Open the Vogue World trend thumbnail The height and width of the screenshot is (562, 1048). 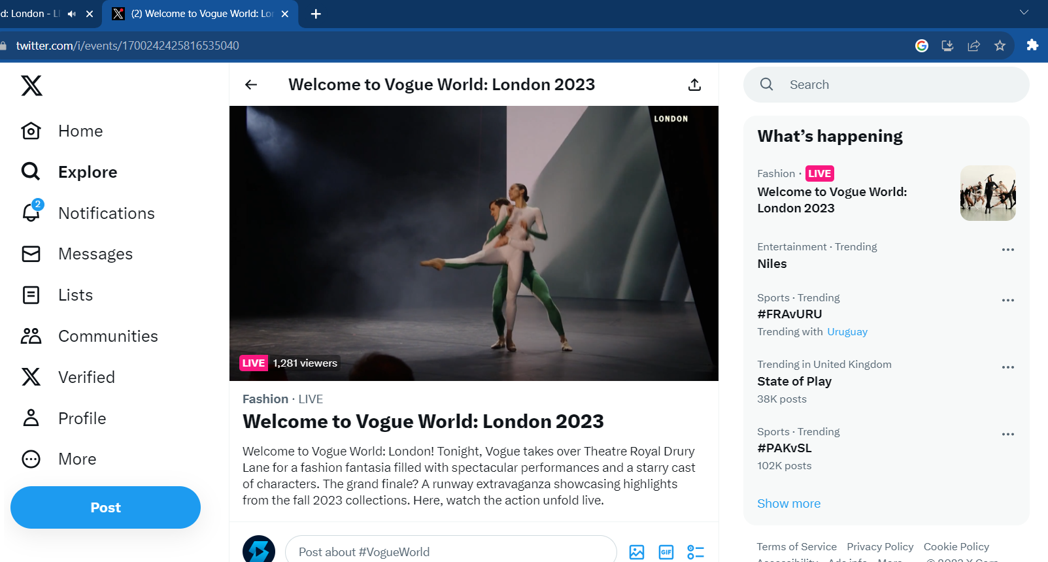988,193
